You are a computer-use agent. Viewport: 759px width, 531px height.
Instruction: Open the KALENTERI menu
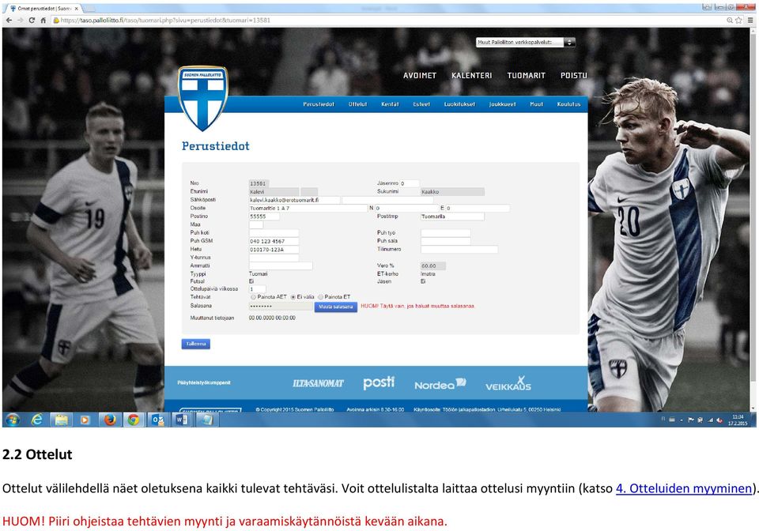(x=471, y=75)
